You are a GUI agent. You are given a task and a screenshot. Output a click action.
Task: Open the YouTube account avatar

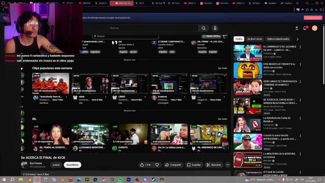coord(315,28)
